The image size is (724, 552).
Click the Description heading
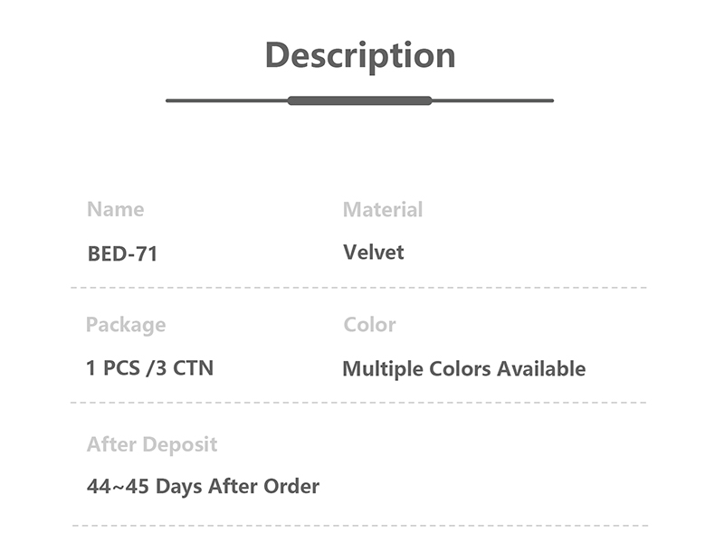tap(359, 55)
